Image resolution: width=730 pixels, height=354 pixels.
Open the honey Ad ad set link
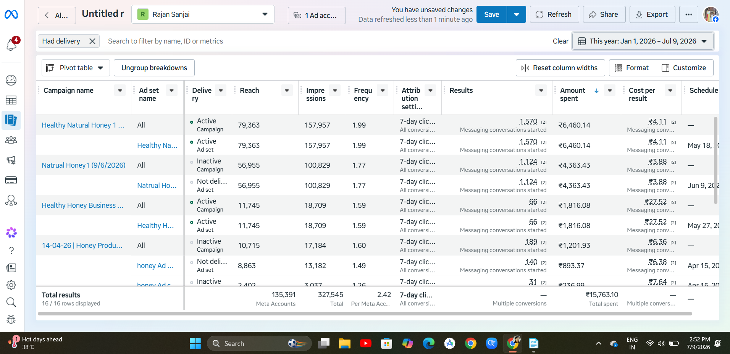click(155, 266)
